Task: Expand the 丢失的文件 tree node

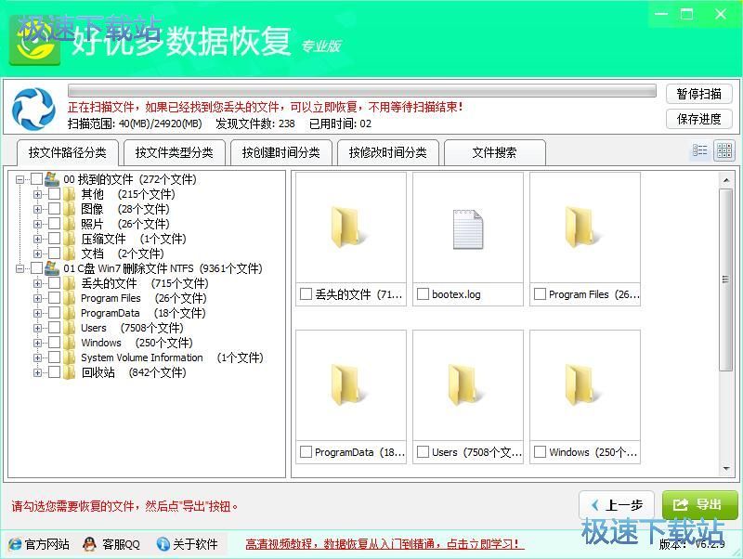Action: click(37, 283)
